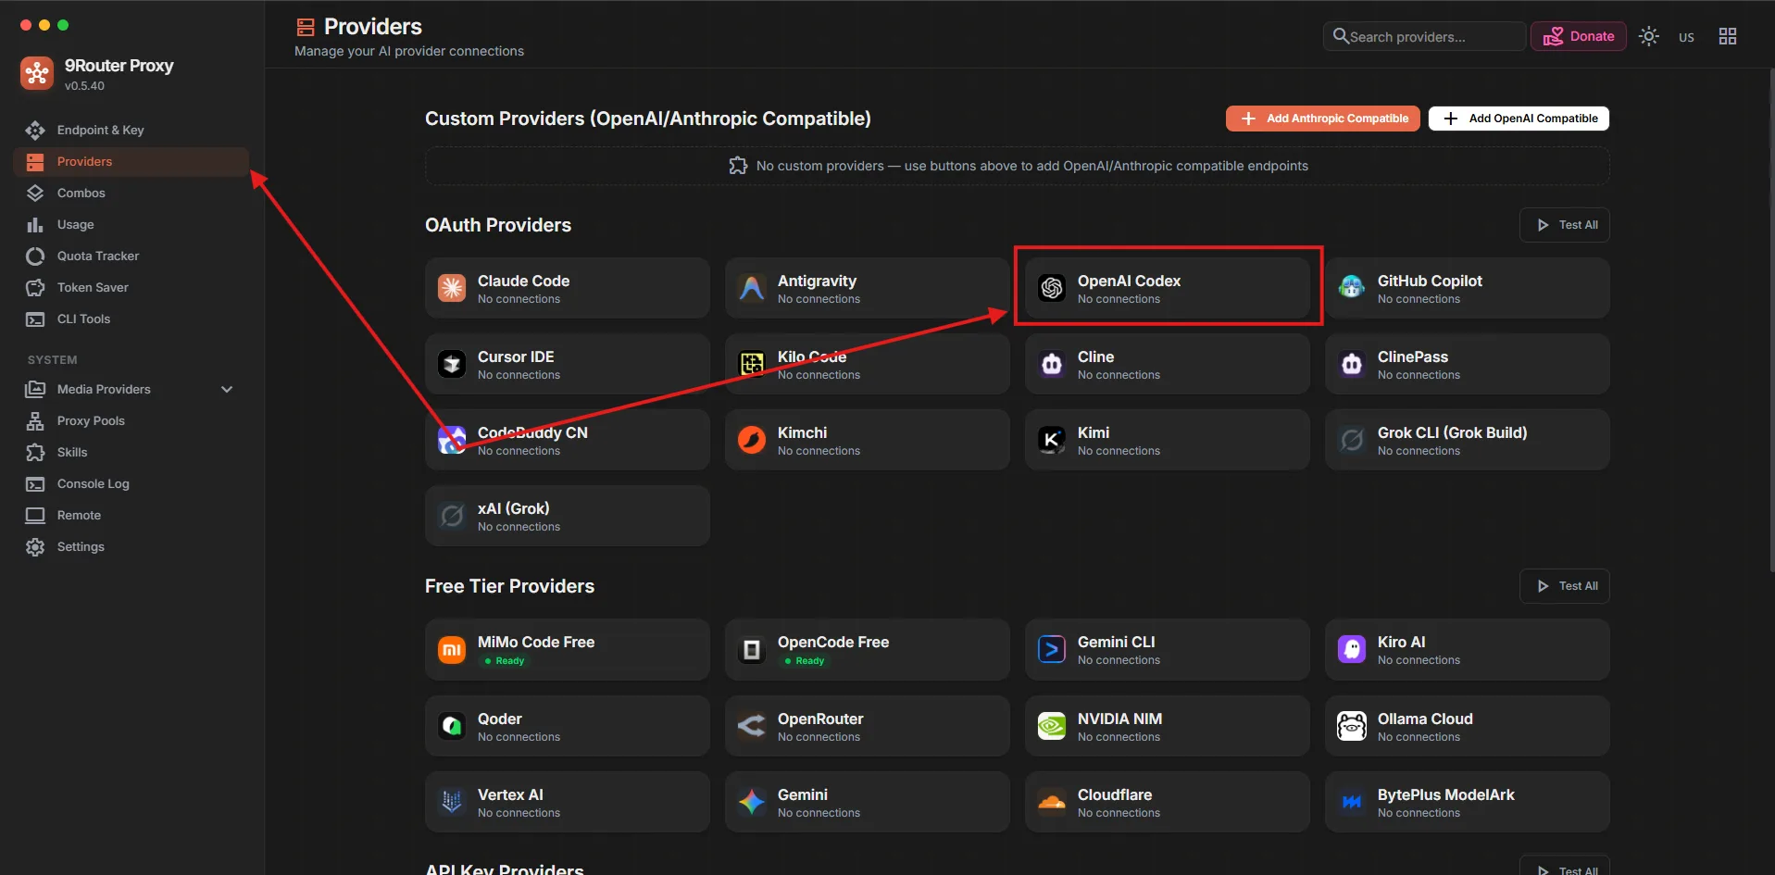Click the Vertex AI provider name
The width and height of the screenshot is (1775, 875).
(510, 794)
